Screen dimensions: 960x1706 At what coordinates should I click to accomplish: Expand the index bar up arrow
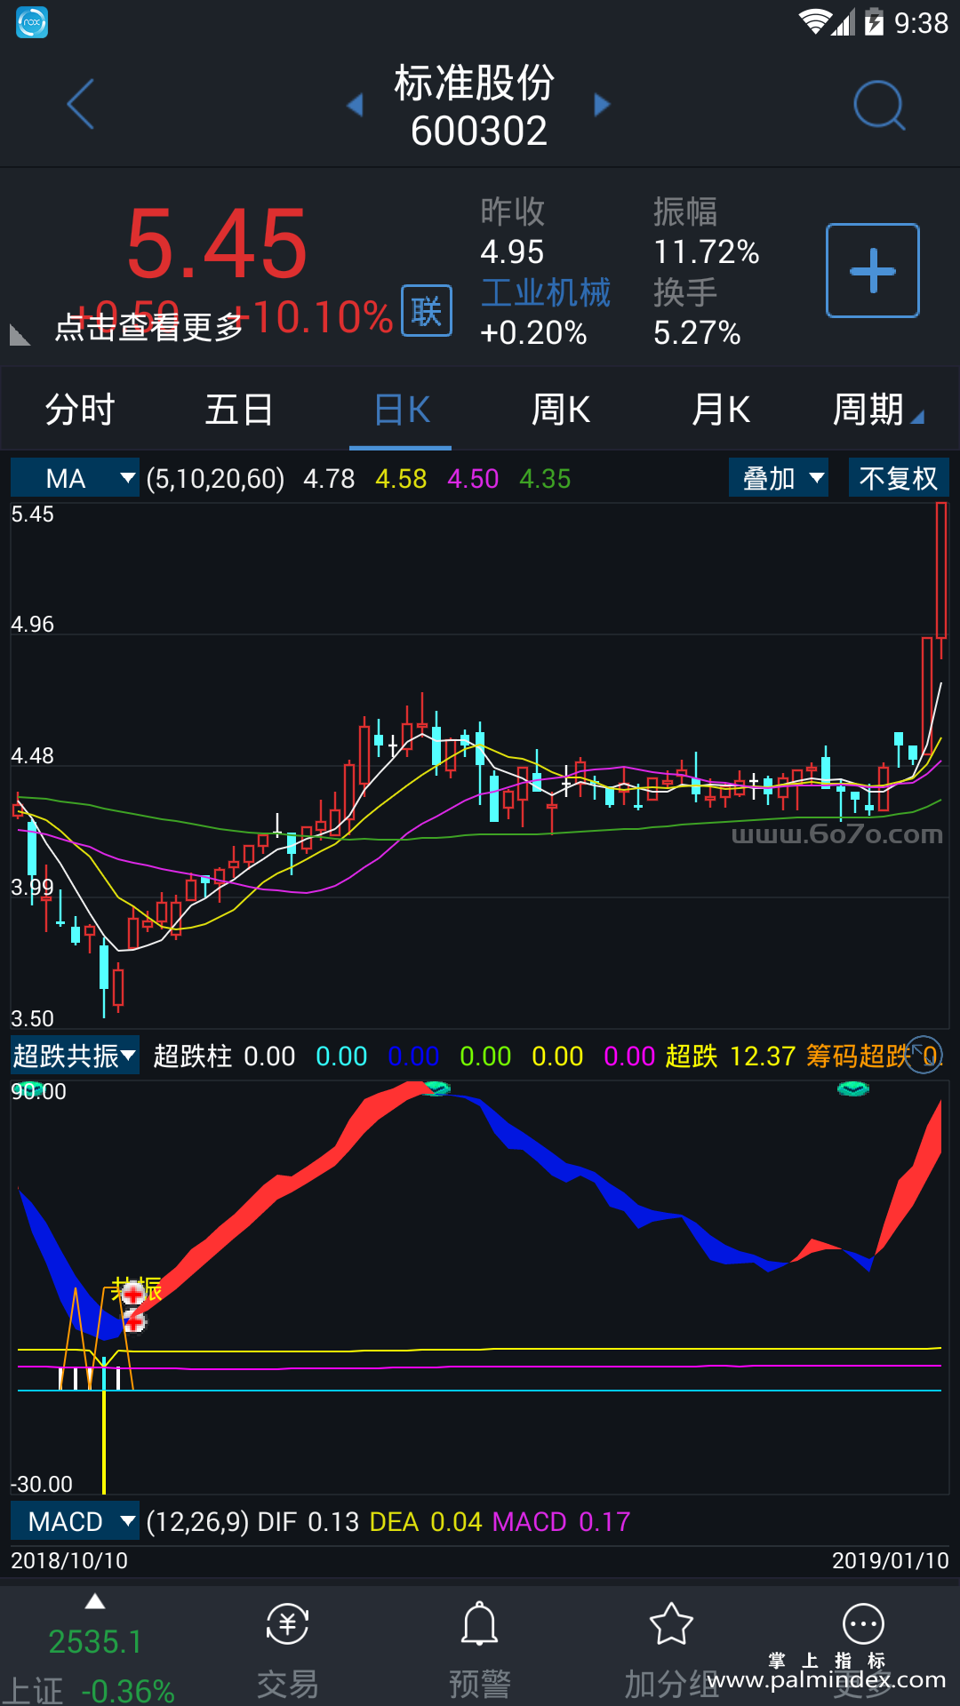click(95, 1602)
